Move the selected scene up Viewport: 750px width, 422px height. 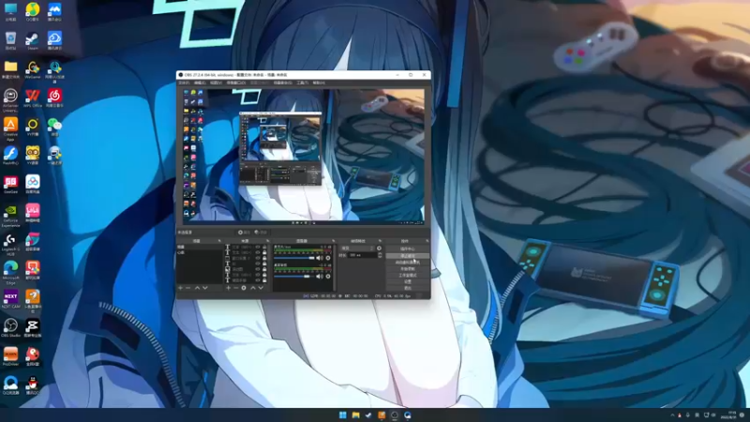click(x=197, y=288)
